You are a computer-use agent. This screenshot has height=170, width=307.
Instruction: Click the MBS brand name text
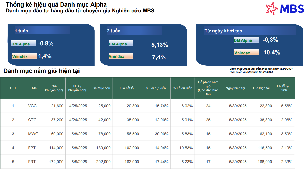click(x=292, y=9)
